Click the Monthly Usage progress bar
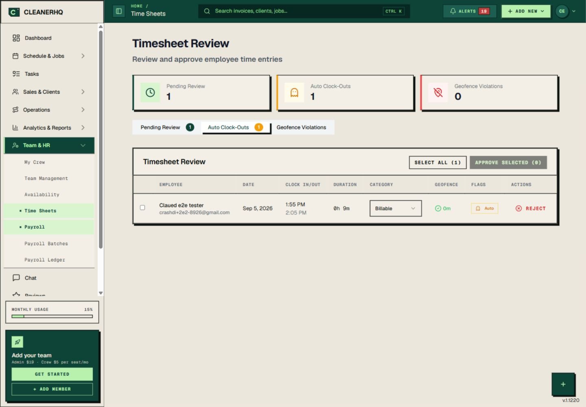Image resolution: width=586 pixels, height=407 pixels. (x=52, y=316)
